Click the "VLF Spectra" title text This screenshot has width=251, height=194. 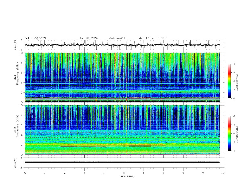(36, 38)
